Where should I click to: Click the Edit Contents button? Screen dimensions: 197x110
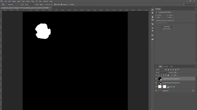tap(167, 27)
